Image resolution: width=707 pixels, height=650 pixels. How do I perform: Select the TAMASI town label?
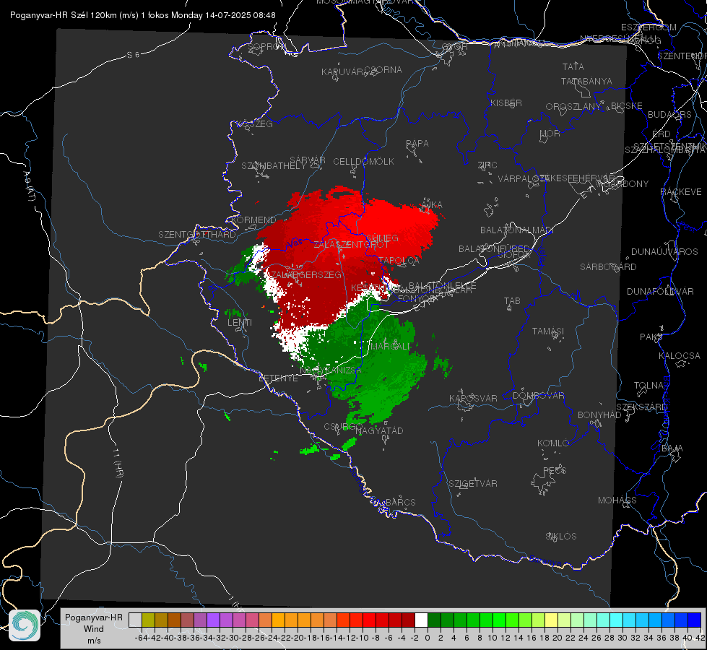point(548,331)
